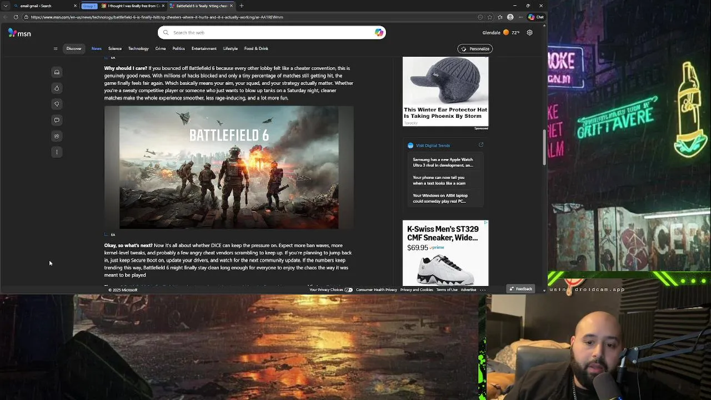This screenshot has width=711, height=400.
Task: Open the tab actions dropdown at top left
Action: click(x=6, y=6)
